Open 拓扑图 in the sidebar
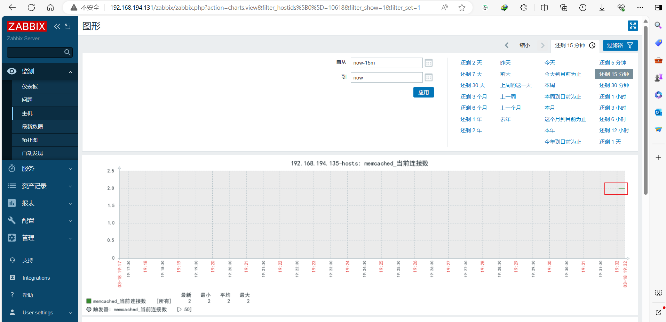Image resolution: width=666 pixels, height=322 pixels. [x=45, y=140]
